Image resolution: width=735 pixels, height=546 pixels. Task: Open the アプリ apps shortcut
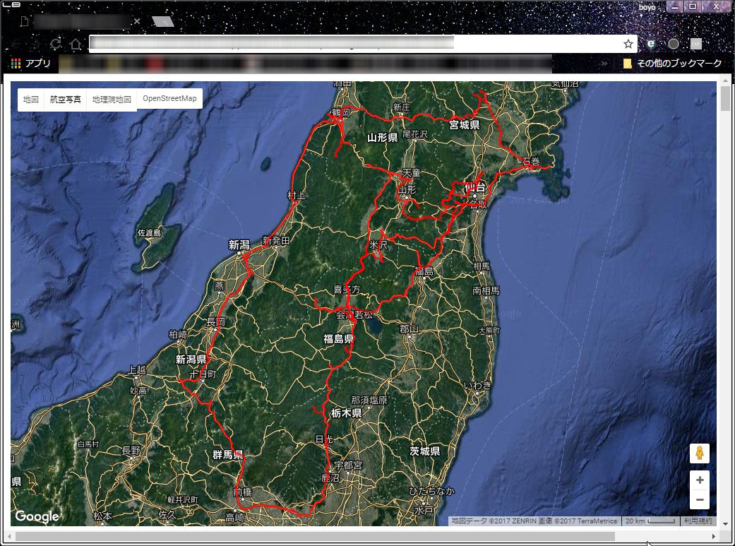coord(30,64)
